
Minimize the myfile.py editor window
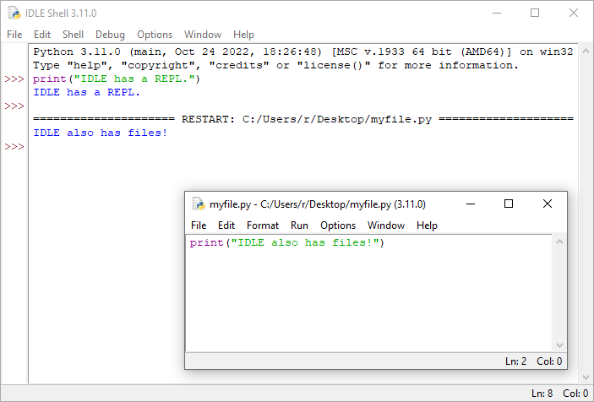point(471,204)
